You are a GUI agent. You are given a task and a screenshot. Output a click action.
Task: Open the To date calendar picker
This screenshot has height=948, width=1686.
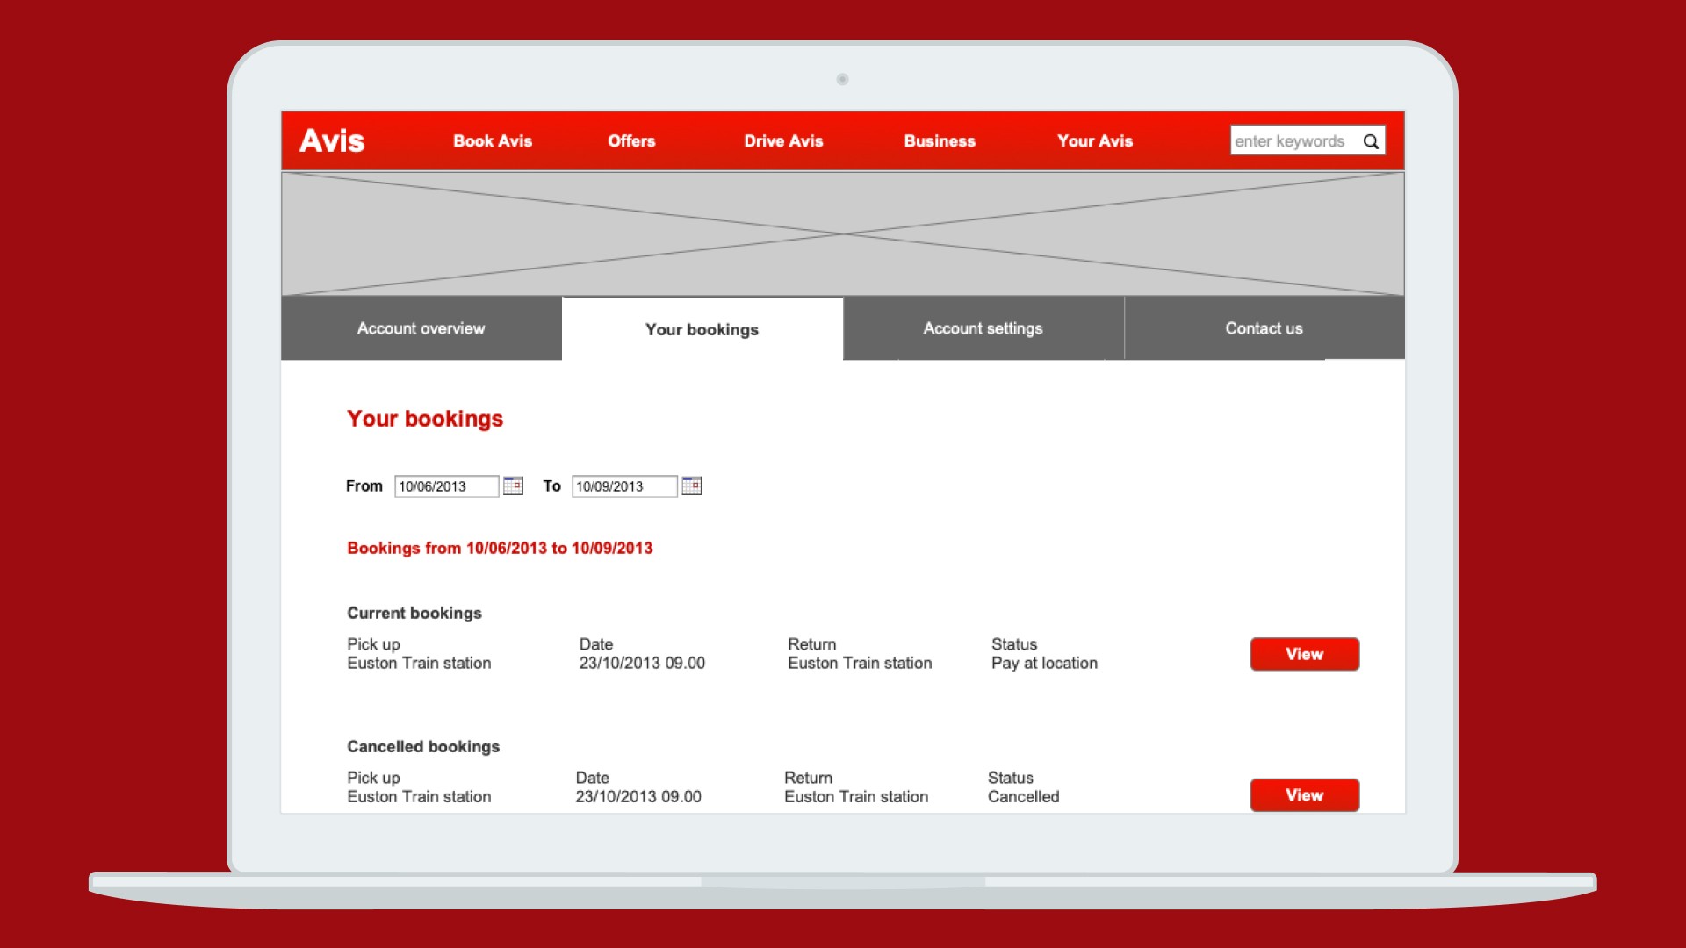coord(691,485)
